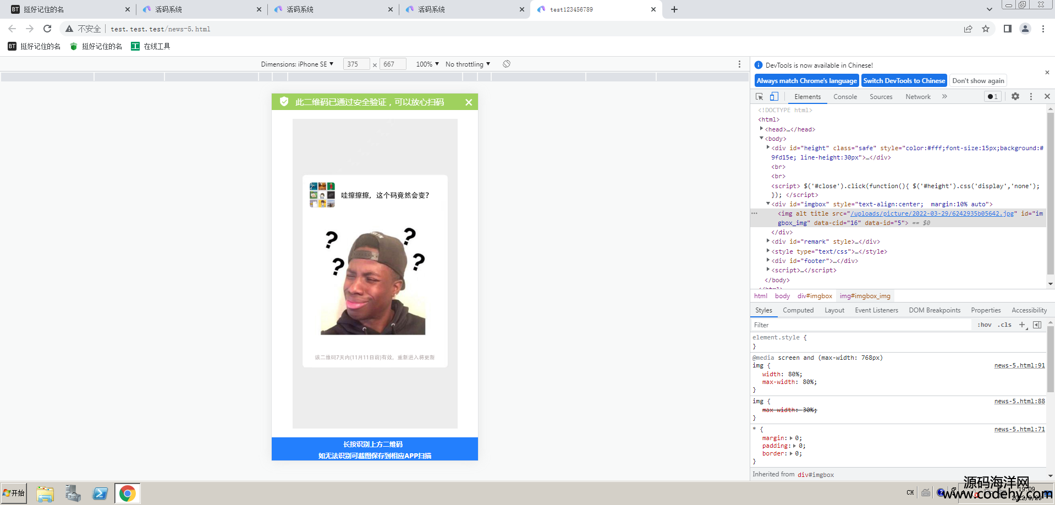Open DevTools customize kebab menu

[1031, 96]
